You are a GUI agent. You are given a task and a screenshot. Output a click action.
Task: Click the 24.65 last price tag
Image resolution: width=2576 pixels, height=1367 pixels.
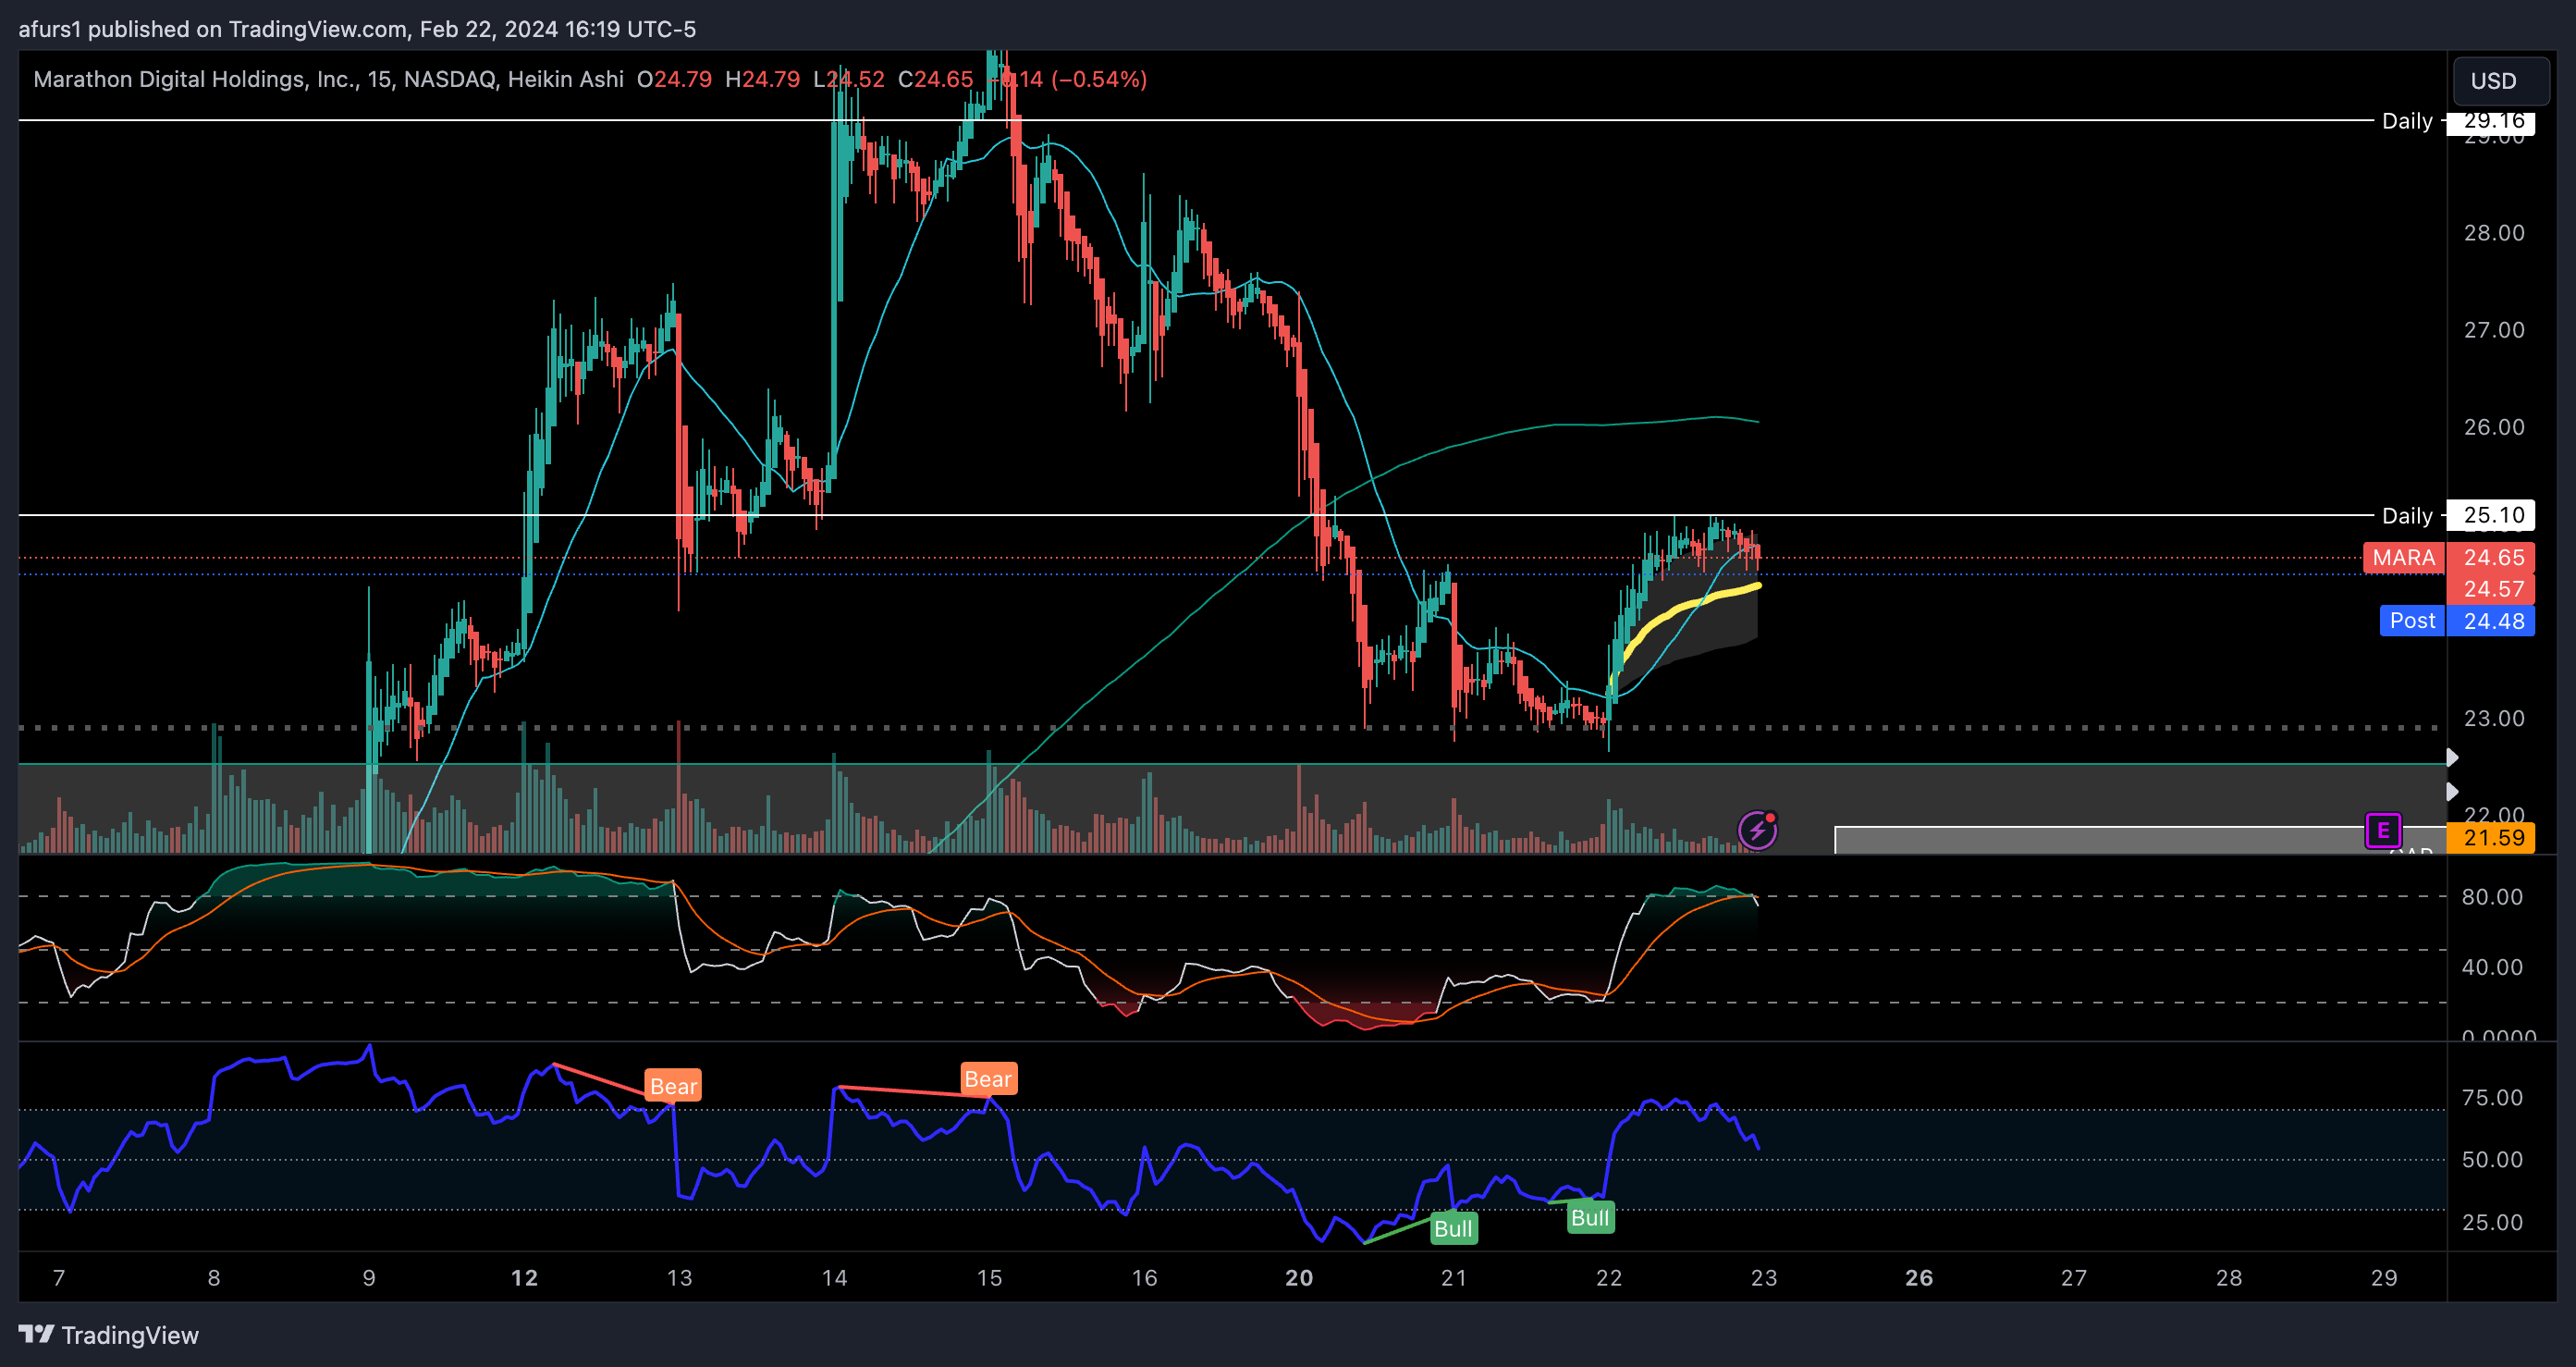(2491, 557)
